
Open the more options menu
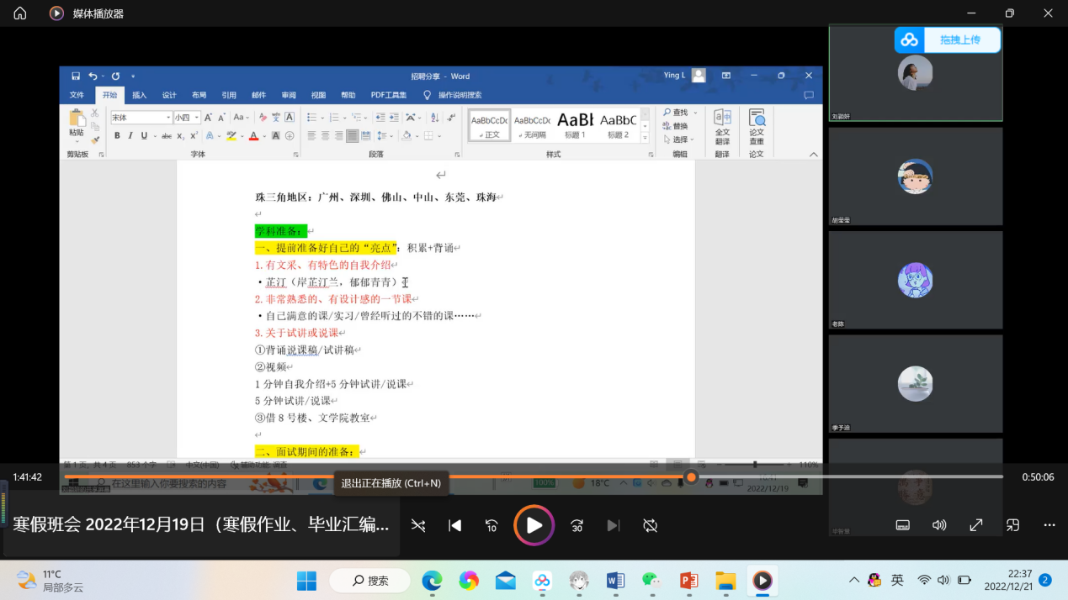[1049, 525]
